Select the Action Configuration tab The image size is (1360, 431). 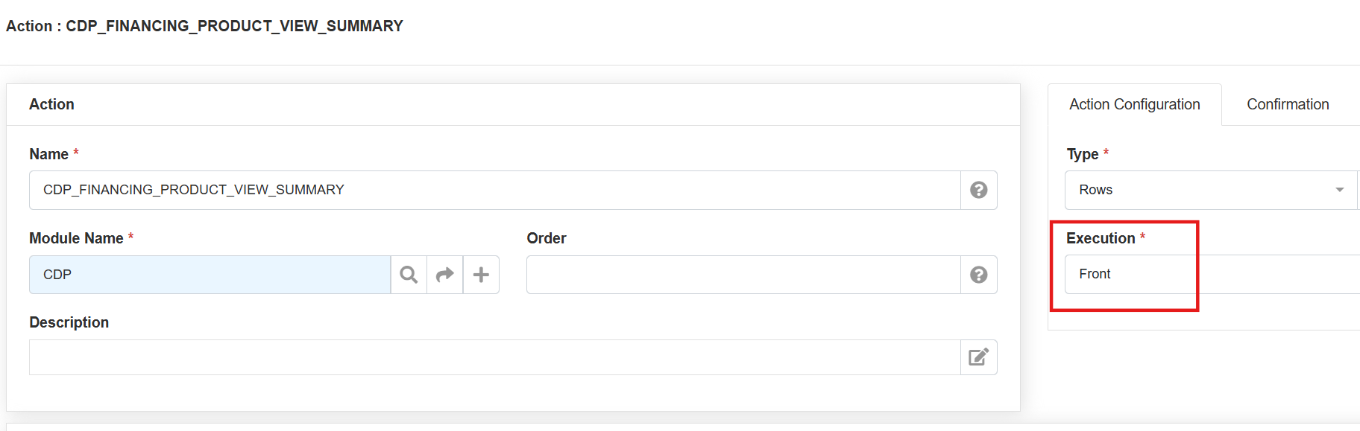1134,104
